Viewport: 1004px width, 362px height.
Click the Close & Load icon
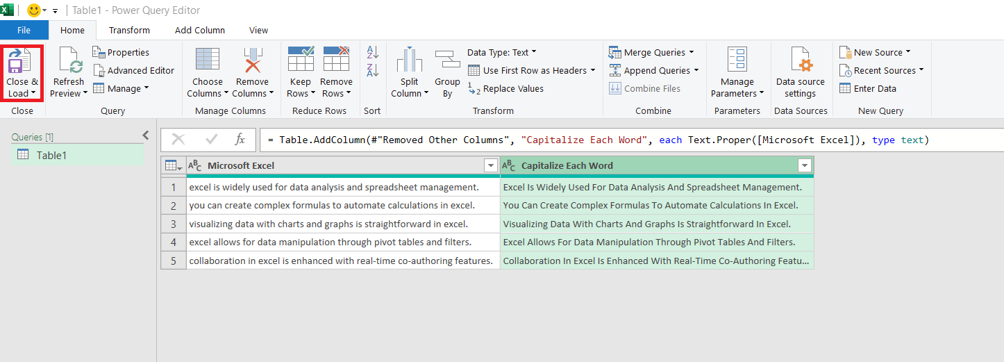pyautogui.click(x=20, y=61)
